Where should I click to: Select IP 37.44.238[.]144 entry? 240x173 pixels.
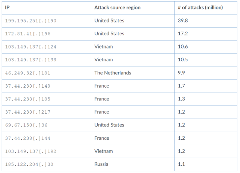[28, 138]
